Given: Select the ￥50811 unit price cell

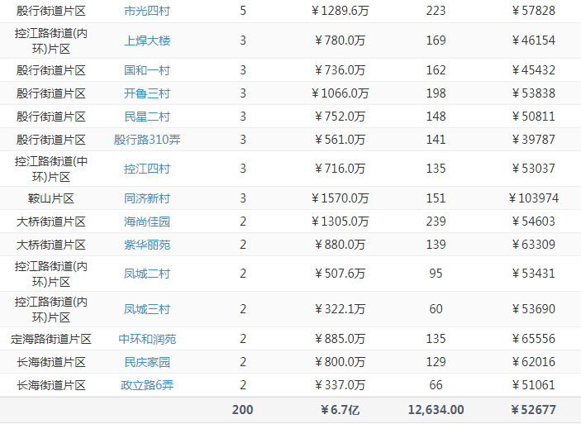Looking at the screenshot, I should (x=534, y=117).
